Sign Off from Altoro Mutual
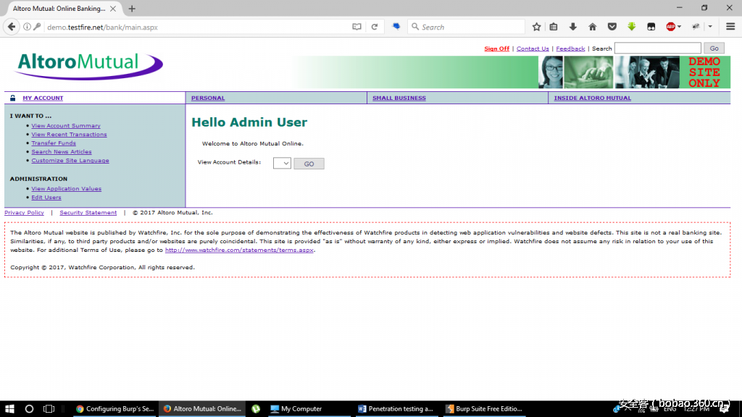This screenshot has width=742, height=417. pyautogui.click(x=496, y=48)
